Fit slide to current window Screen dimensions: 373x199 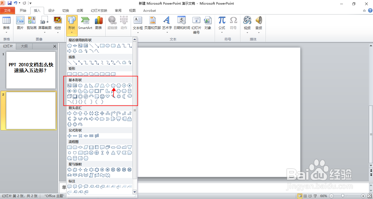(369, 196)
